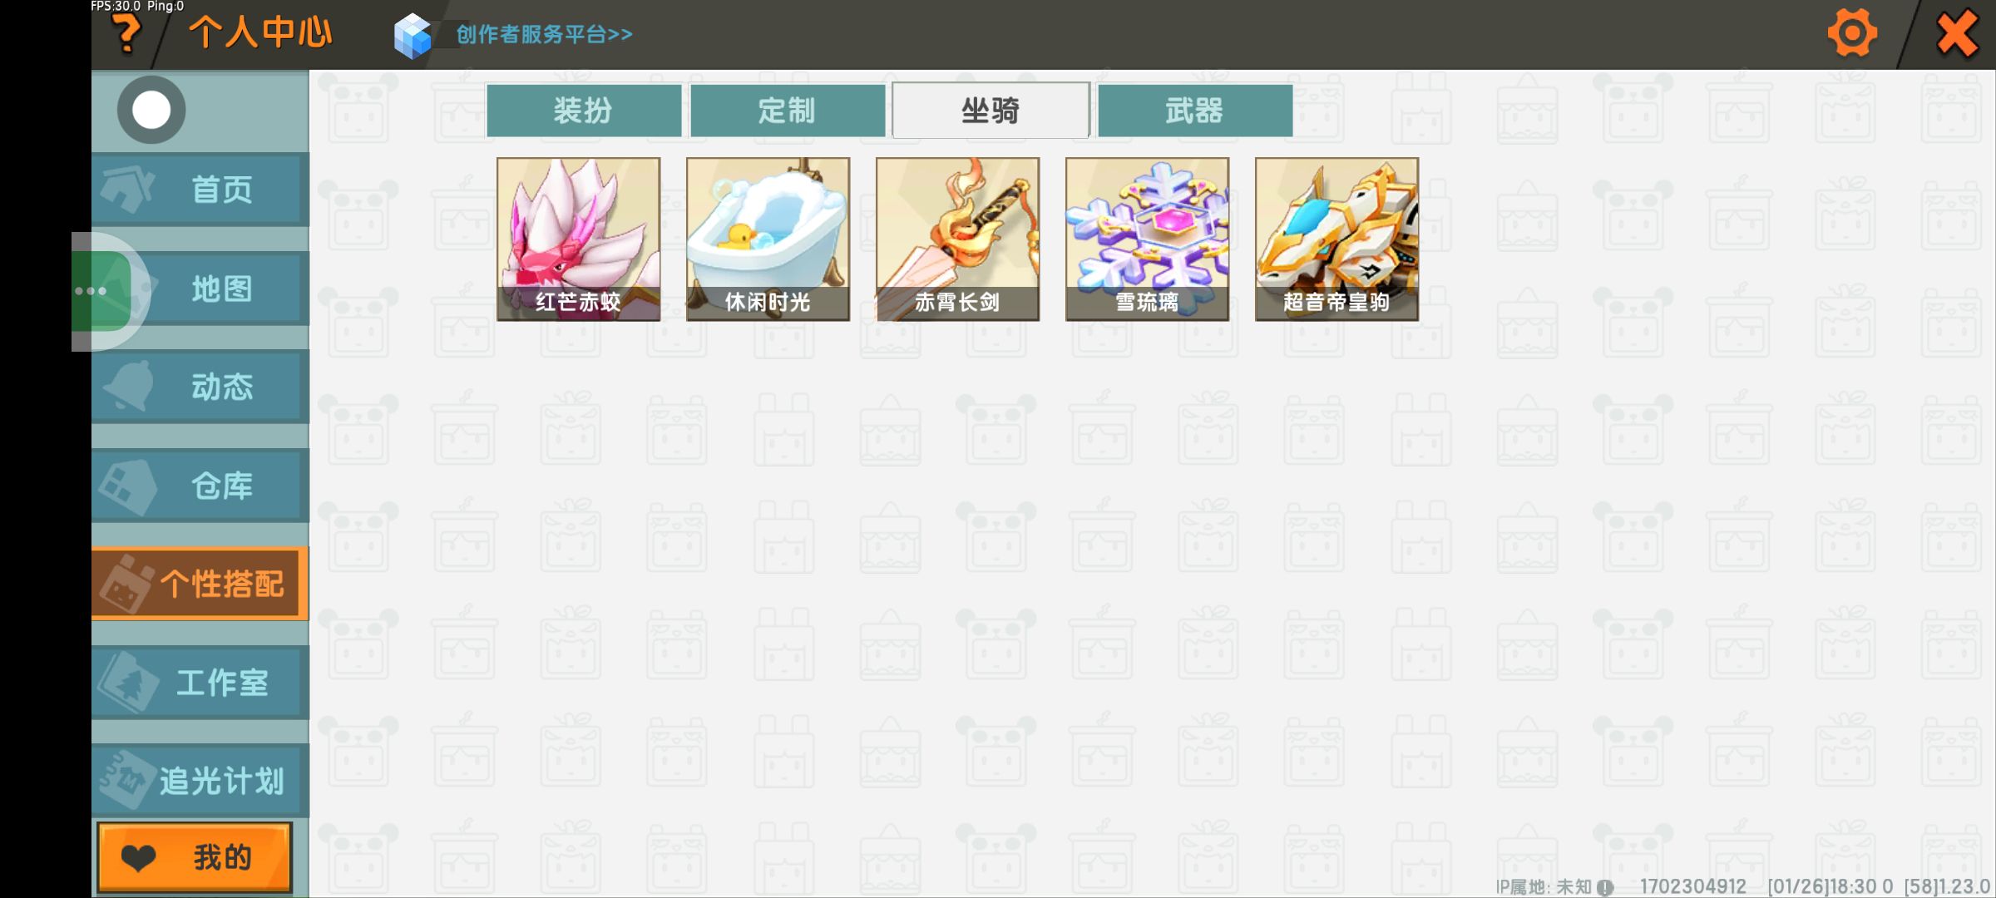The height and width of the screenshot is (898, 1996).
Task: Open 仓库 storage section
Action: [200, 486]
